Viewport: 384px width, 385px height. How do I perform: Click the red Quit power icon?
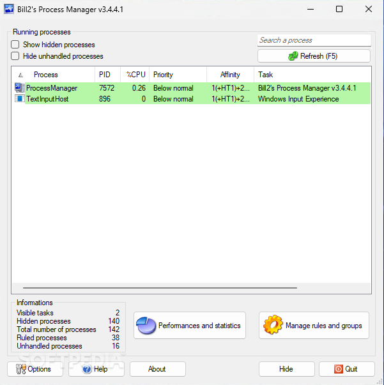coord(338,369)
